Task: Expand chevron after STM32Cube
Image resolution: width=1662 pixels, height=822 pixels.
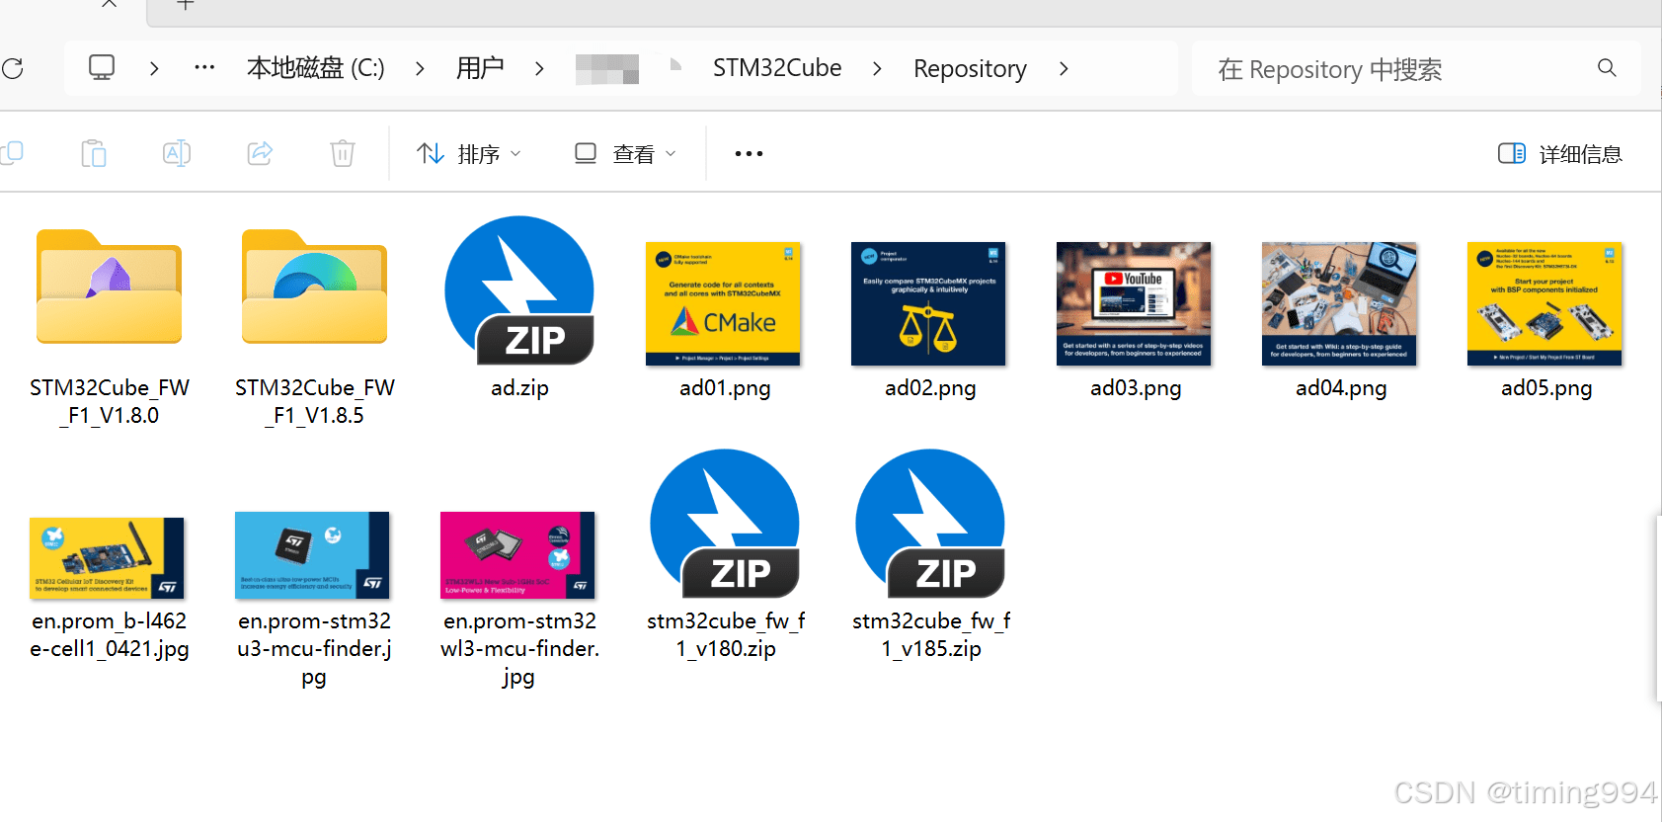Action: (877, 68)
